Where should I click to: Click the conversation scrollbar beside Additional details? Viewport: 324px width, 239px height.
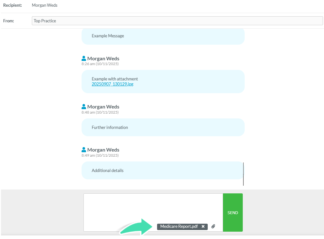(x=243, y=174)
